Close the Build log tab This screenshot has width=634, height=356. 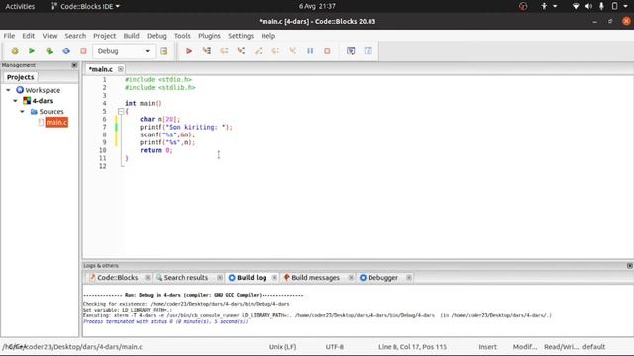(274, 278)
